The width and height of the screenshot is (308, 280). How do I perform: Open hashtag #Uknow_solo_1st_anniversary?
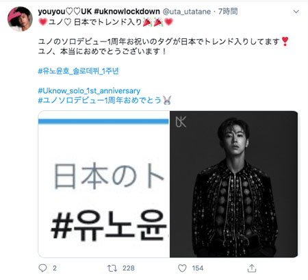pyautogui.click(x=89, y=90)
